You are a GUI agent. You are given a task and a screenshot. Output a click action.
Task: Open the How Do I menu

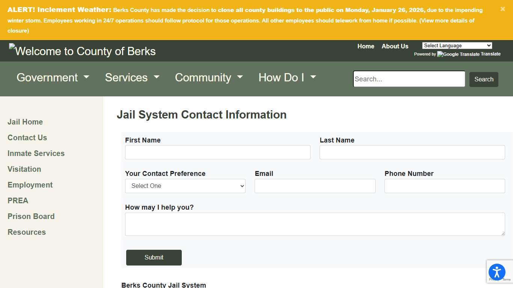pyautogui.click(x=287, y=78)
